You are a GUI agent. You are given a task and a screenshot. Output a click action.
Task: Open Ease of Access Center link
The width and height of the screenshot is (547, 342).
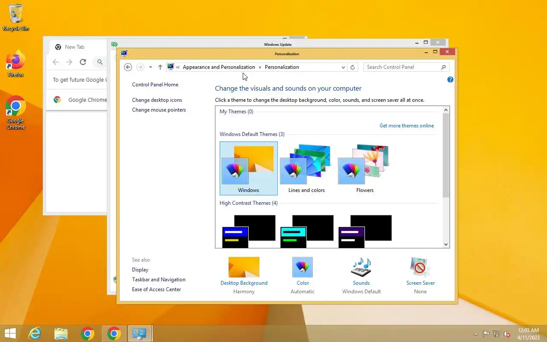(x=156, y=289)
